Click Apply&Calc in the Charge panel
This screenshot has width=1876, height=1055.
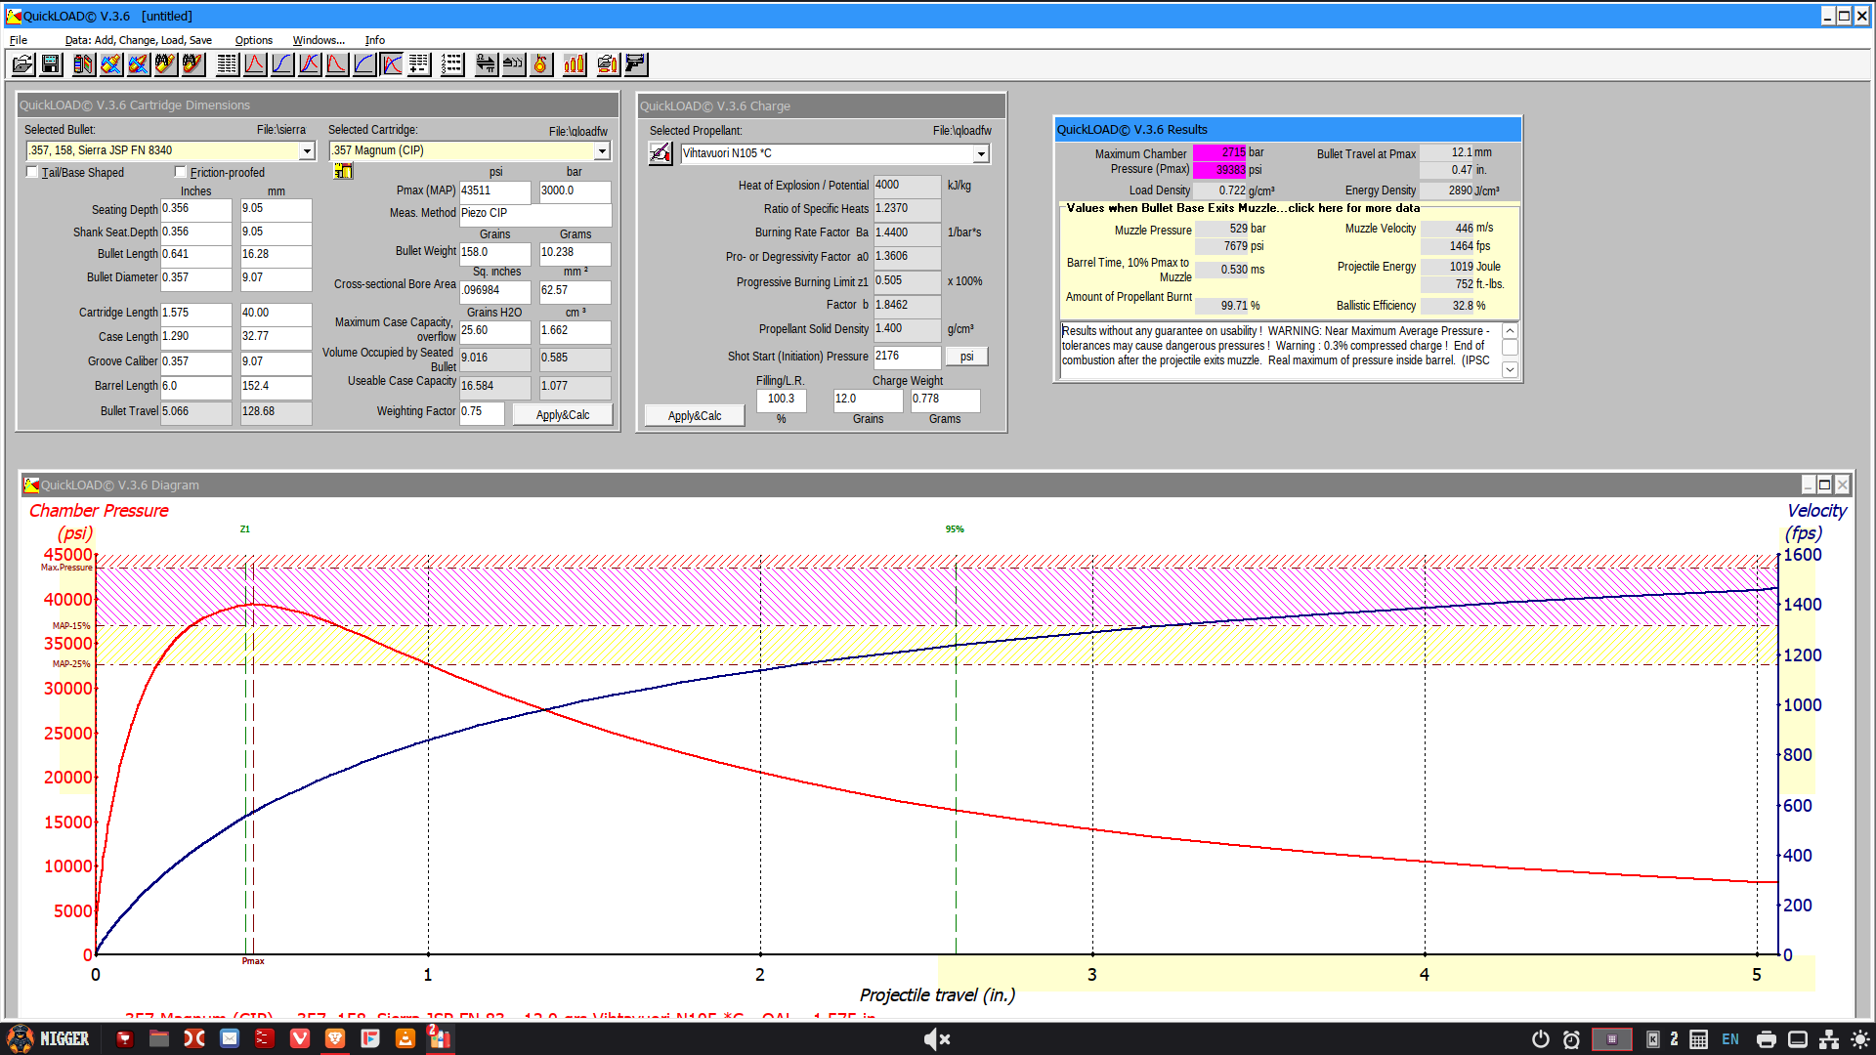[695, 415]
